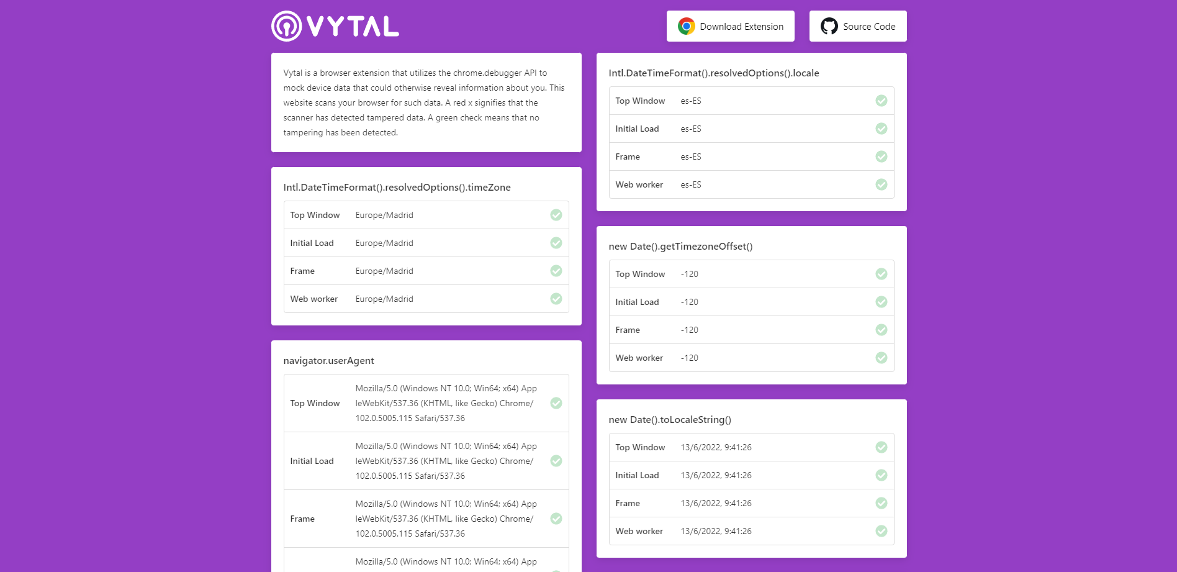Click check icon for timeZone Web worker

coord(556,299)
